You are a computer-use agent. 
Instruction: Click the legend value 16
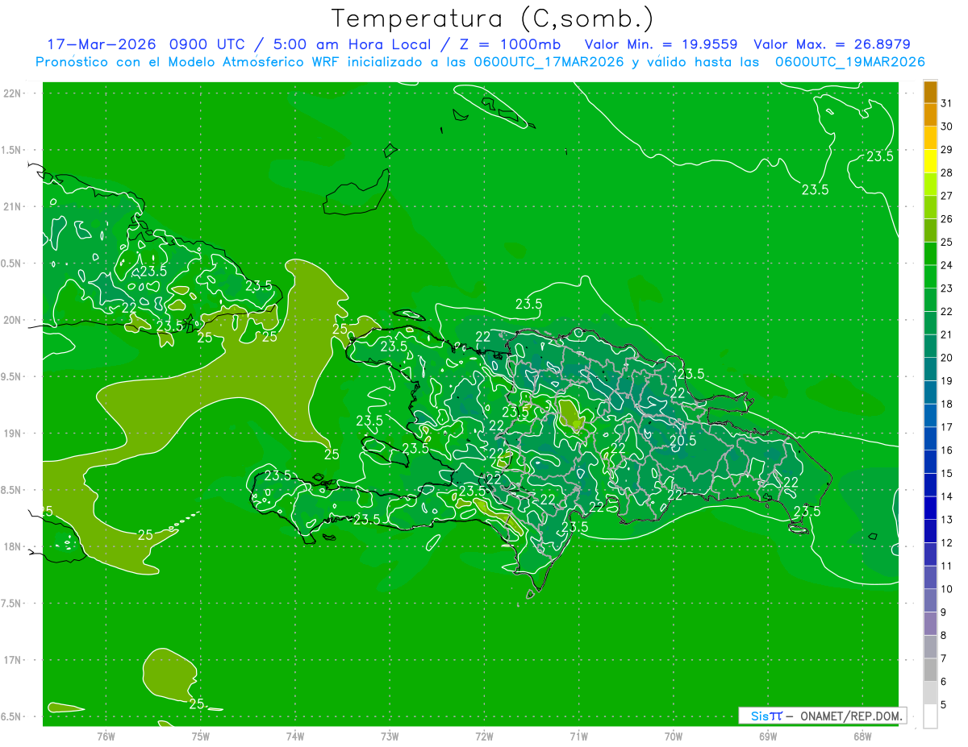[948, 450]
